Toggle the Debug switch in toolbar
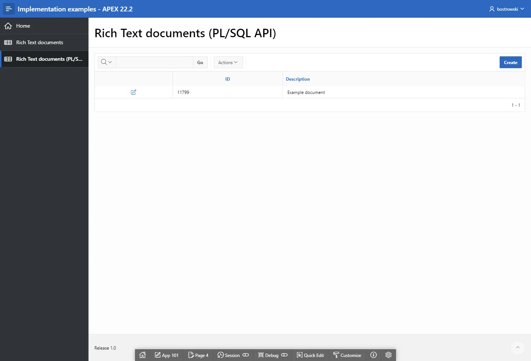 point(284,355)
